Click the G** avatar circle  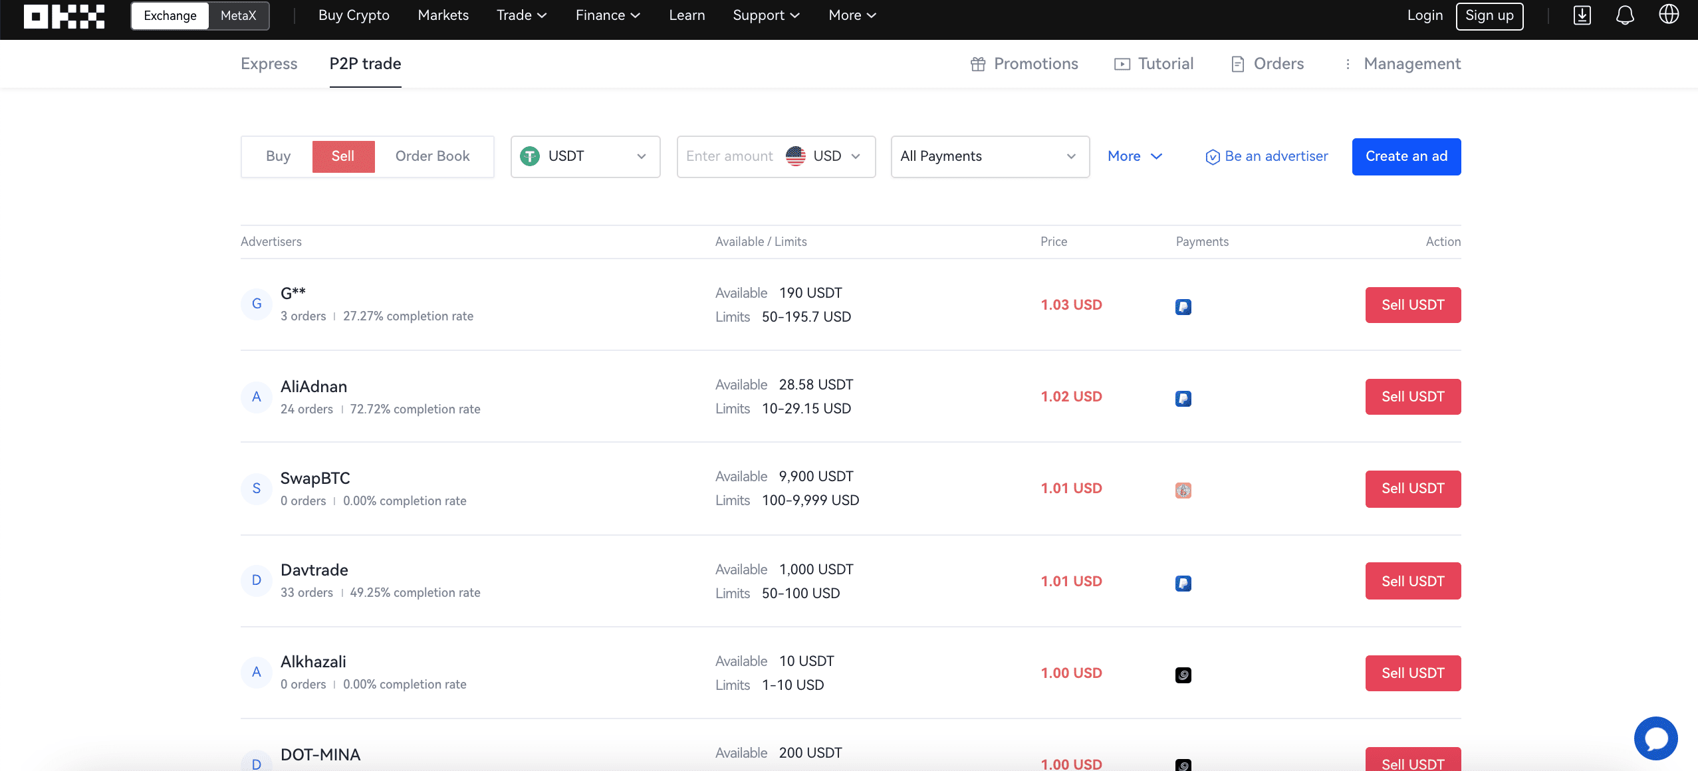coord(257,304)
